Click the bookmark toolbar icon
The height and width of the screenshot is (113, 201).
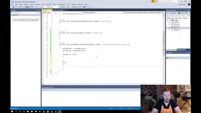[84, 7]
